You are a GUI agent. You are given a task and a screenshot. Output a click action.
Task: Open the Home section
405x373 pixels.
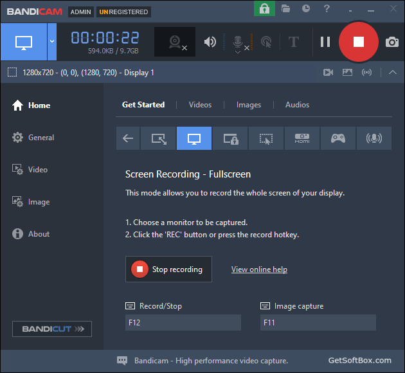coord(32,105)
